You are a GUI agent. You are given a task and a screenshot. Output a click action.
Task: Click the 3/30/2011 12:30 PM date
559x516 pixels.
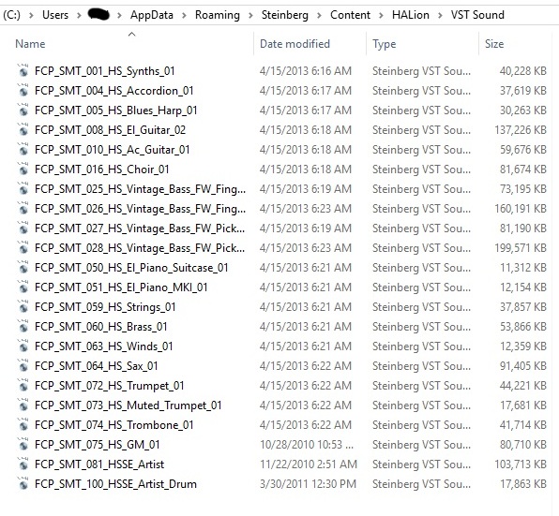[x=308, y=484]
